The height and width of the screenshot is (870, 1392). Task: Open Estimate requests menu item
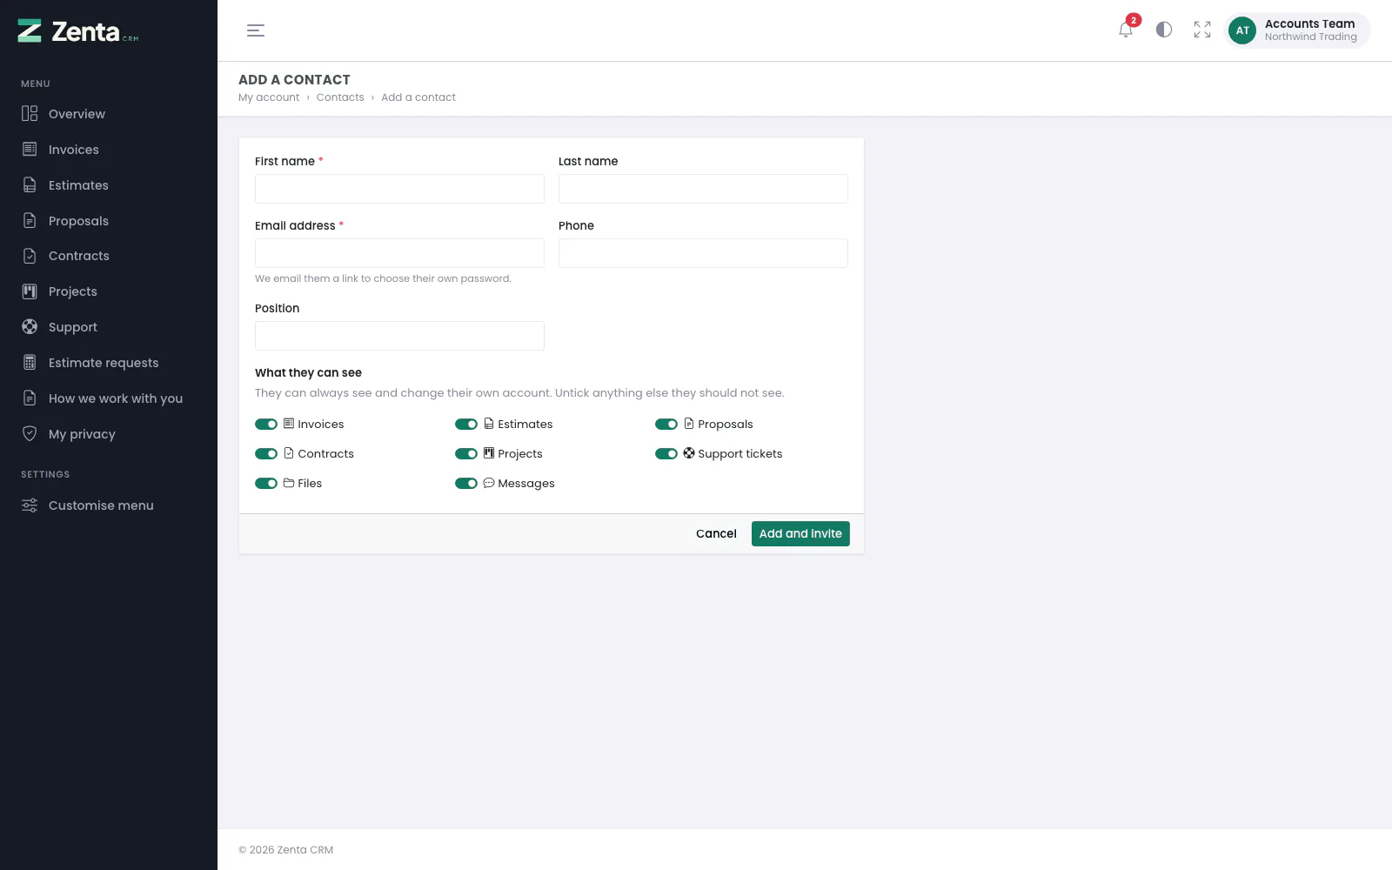pyautogui.click(x=109, y=363)
